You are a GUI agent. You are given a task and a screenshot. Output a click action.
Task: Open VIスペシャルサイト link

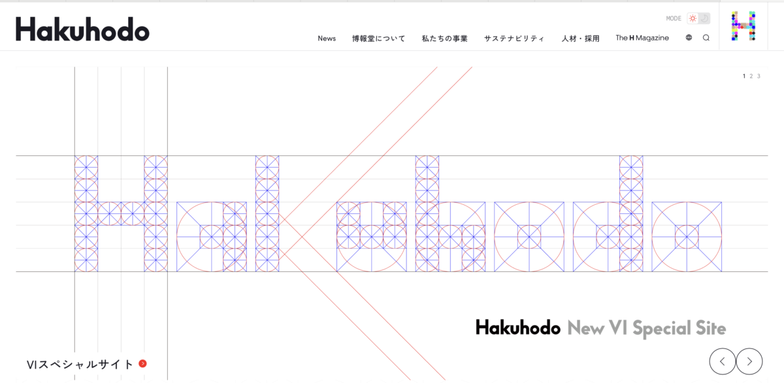[80, 364]
